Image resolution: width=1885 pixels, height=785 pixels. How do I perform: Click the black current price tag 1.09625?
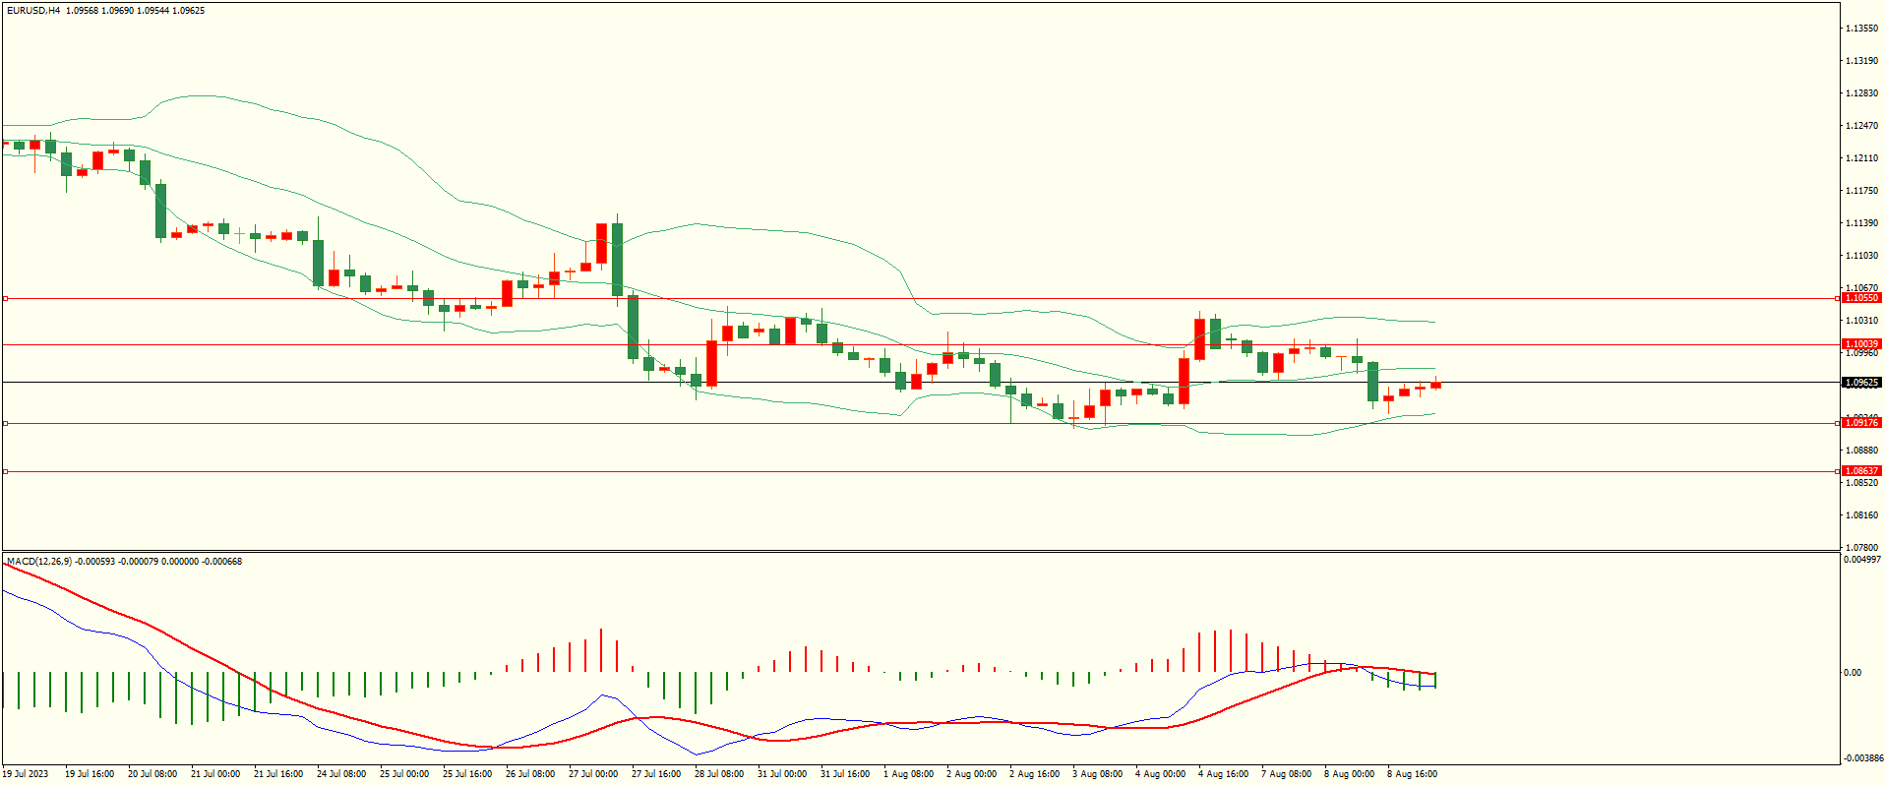pyautogui.click(x=1860, y=383)
